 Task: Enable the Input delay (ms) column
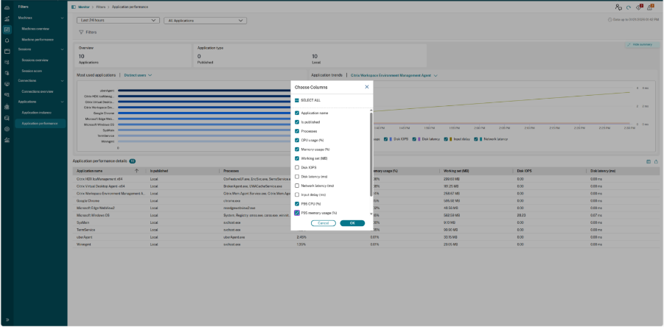pos(297,194)
